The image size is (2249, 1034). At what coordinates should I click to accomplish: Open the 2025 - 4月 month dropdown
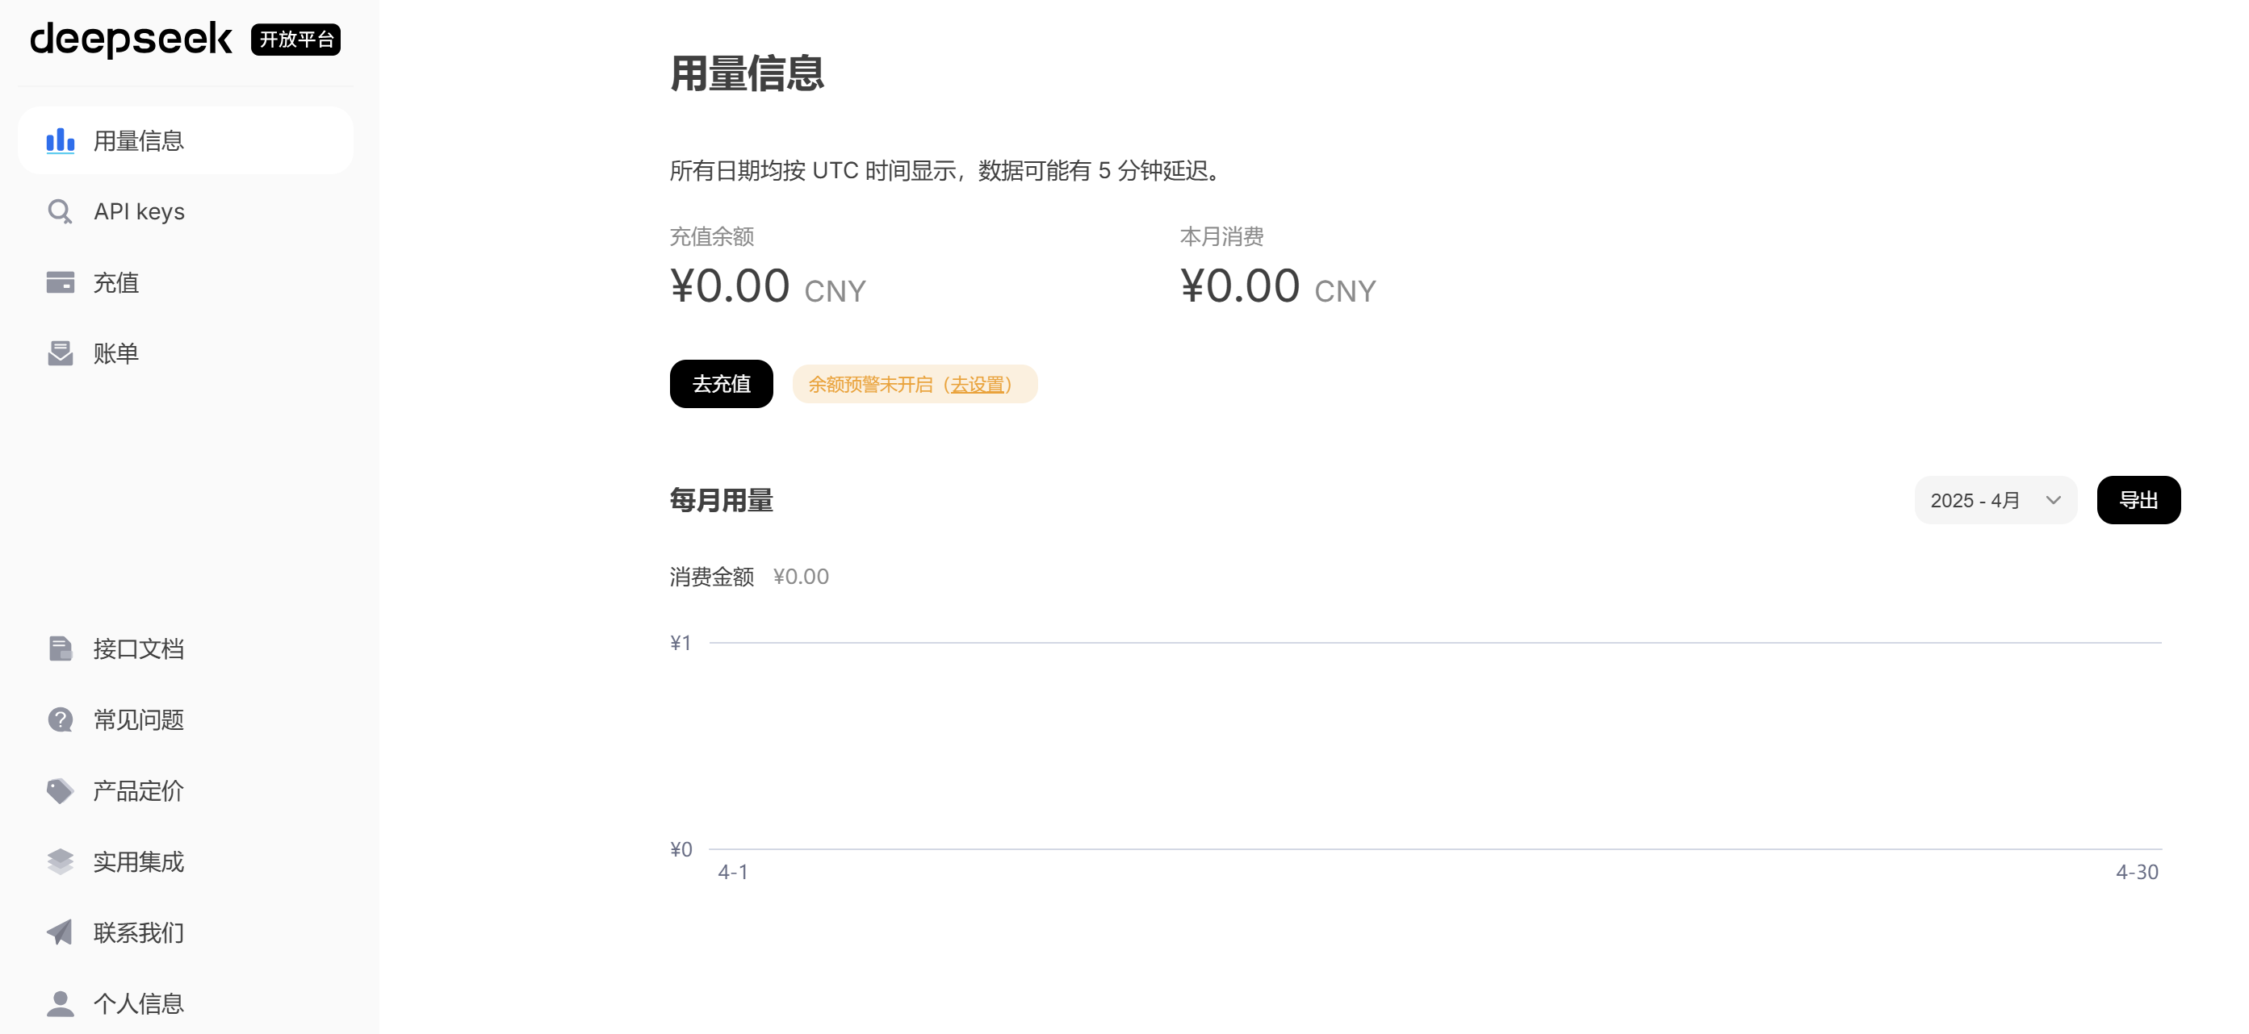1995,500
